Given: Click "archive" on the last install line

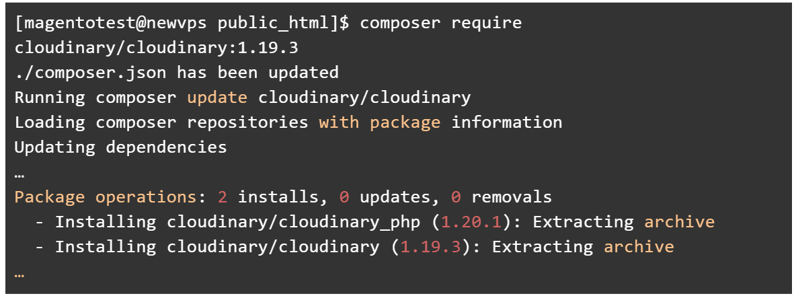Looking at the screenshot, I should (639, 247).
